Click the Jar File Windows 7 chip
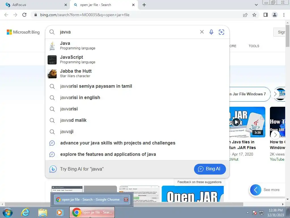 point(250,94)
